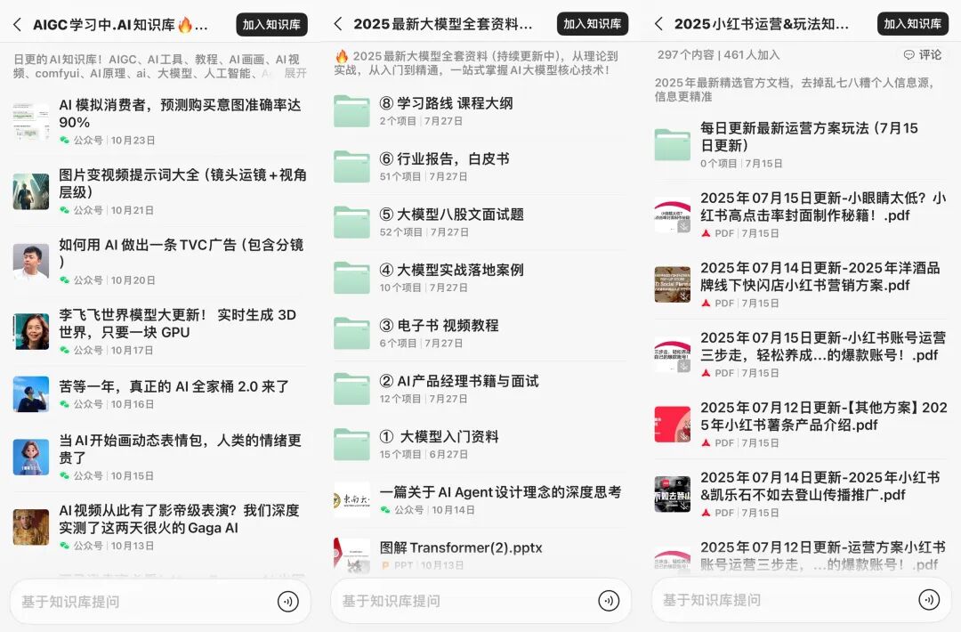Tap voice input icon in right panel
The width and height of the screenshot is (961, 632).
pyautogui.click(x=929, y=601)
